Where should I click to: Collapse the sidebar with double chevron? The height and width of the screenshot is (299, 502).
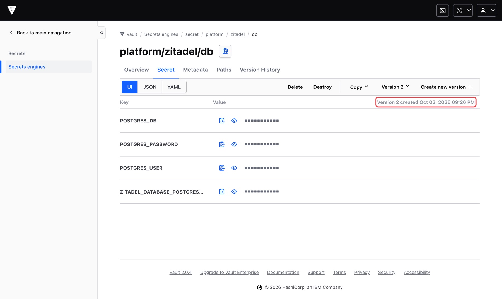tap(102, 33)
